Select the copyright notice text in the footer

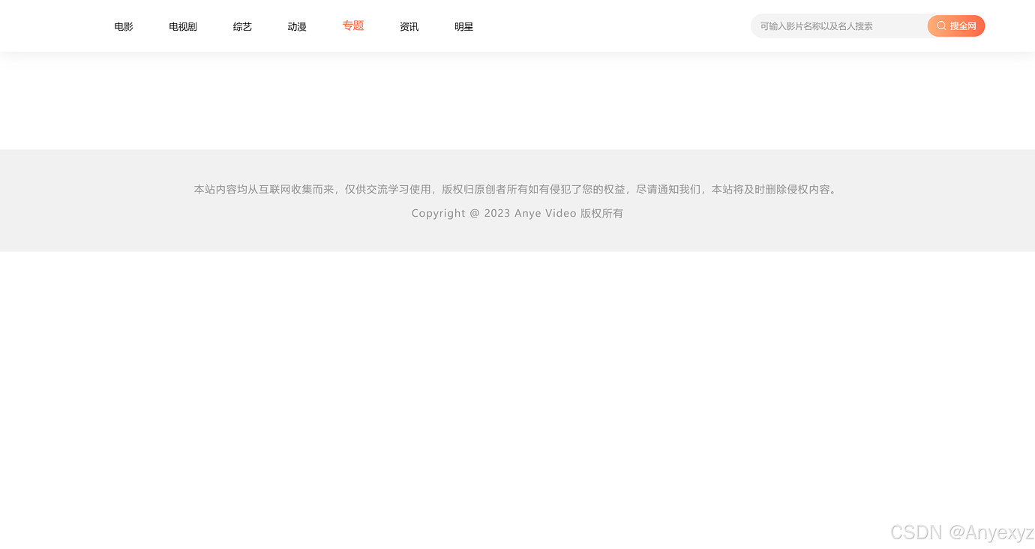click(517, 213)
